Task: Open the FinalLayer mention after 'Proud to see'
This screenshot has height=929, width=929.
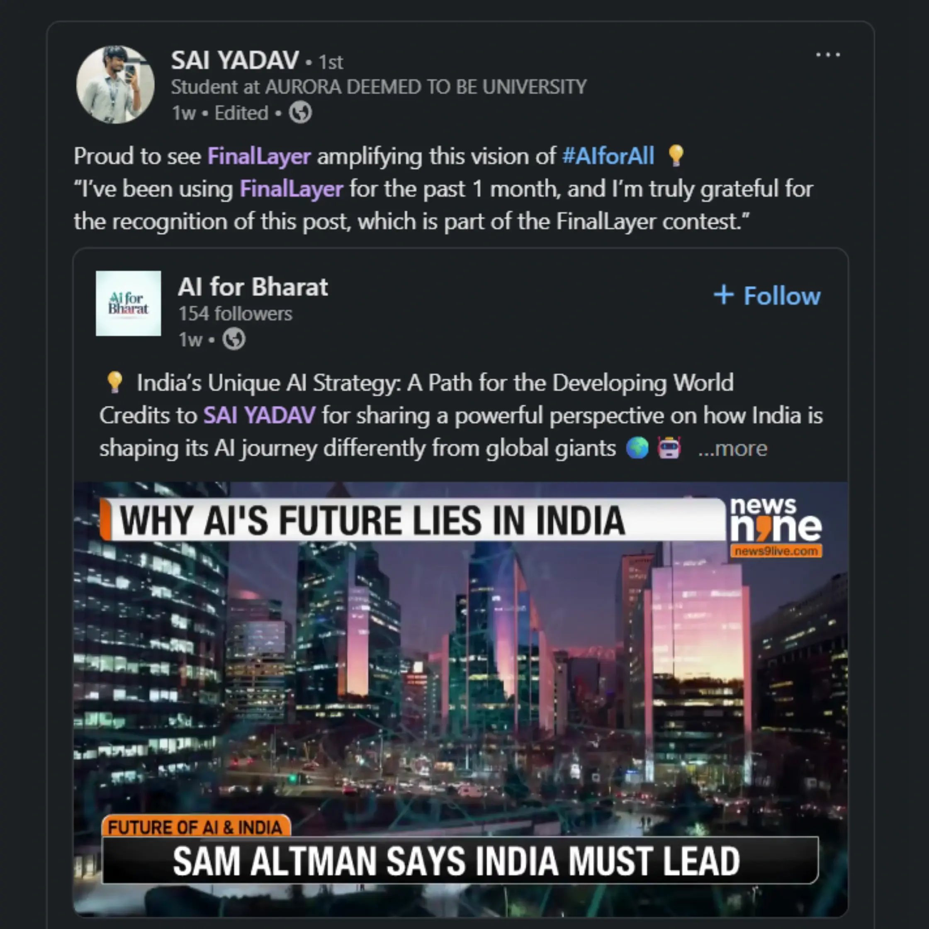Action: tap(259, 156)
